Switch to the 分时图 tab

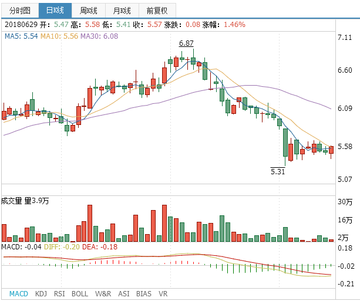tap(20, 11)
